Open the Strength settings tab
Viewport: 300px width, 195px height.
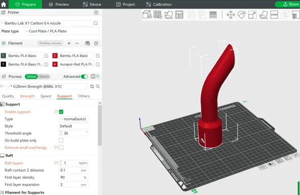point(27,96)
